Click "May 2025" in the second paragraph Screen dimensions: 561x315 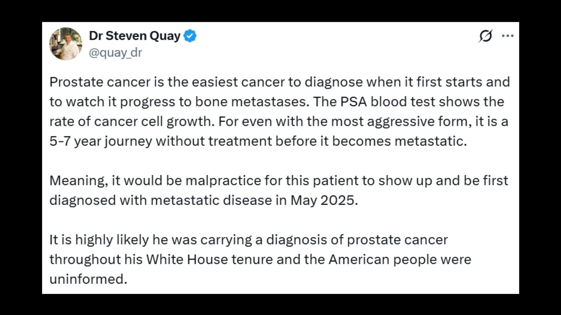324,200
